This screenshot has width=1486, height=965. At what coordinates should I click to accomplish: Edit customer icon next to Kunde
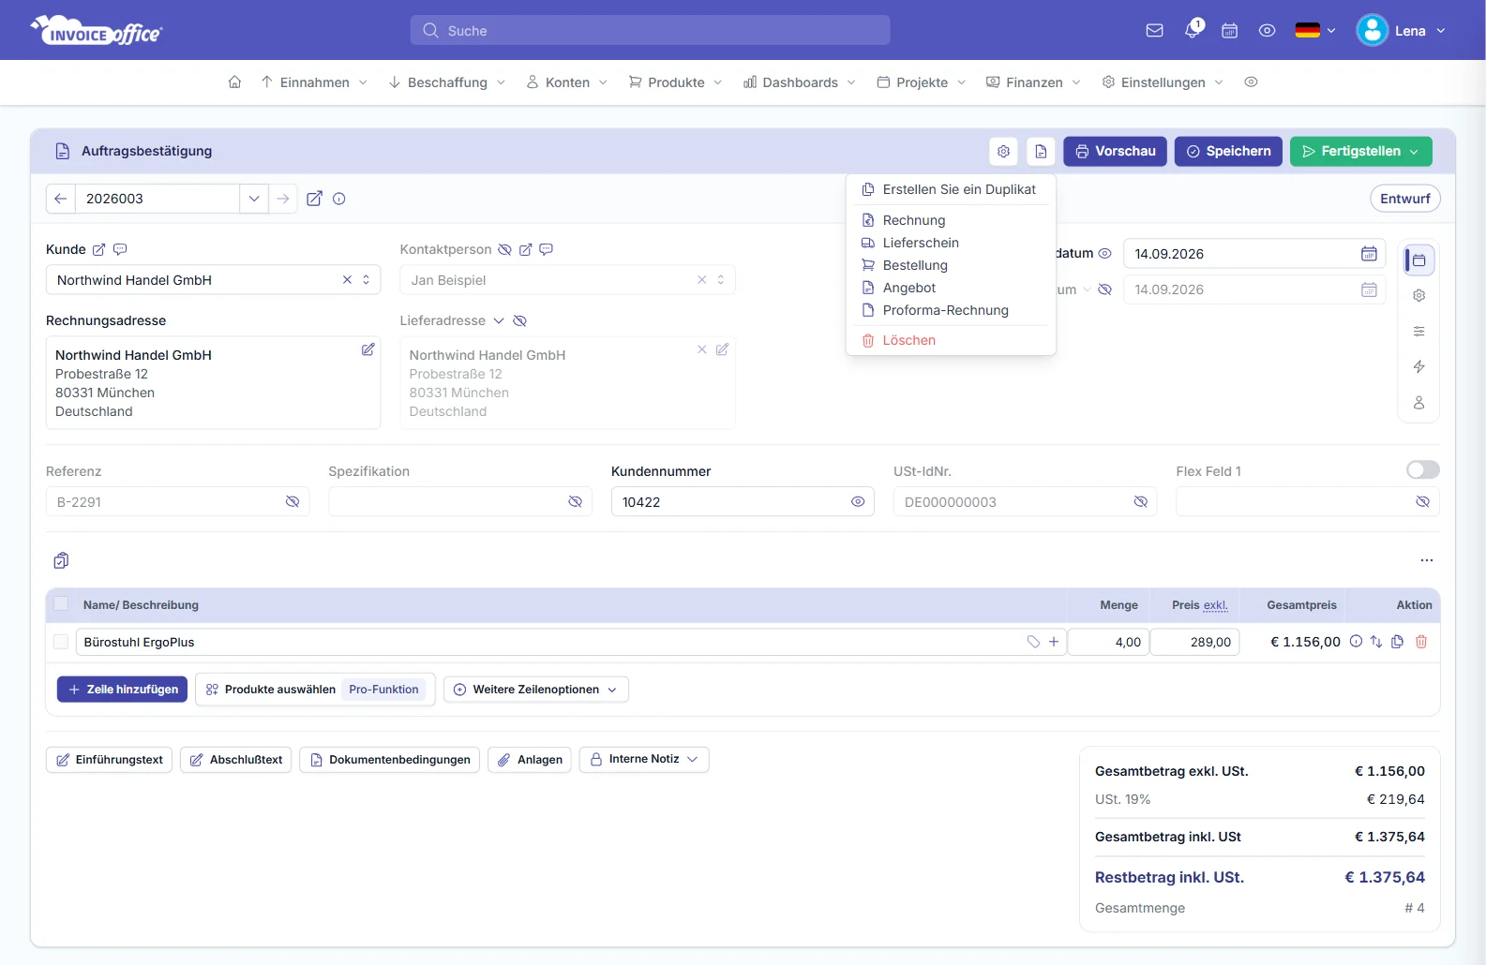pyautogui.click(x=98, y=249)
